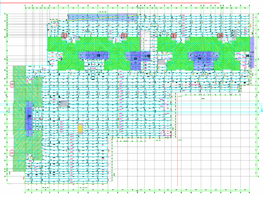The image size is (263, 197).
Task: Click the upper red symbol on left margin
Action: (x=12, y=83)
